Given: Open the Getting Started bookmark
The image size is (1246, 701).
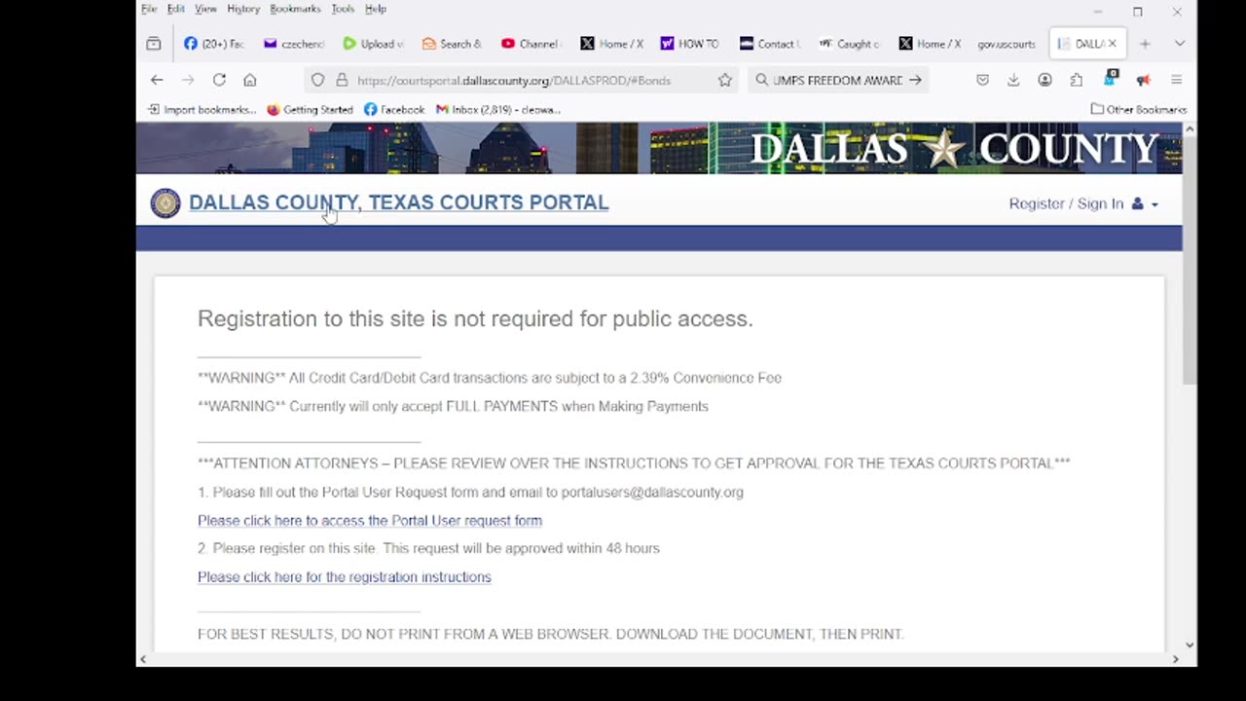Looking at the screenshot, I should click(x=310, y=110).
